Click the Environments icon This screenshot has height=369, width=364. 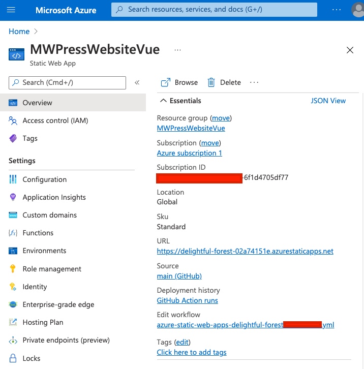pos(13,251)
